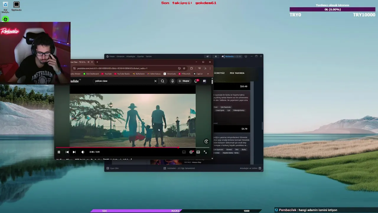Open the YouTube account avatar menu
Image resolution: width=378 pixels, height=213 pixels.
pyautogui.click(x=204, y=81)
